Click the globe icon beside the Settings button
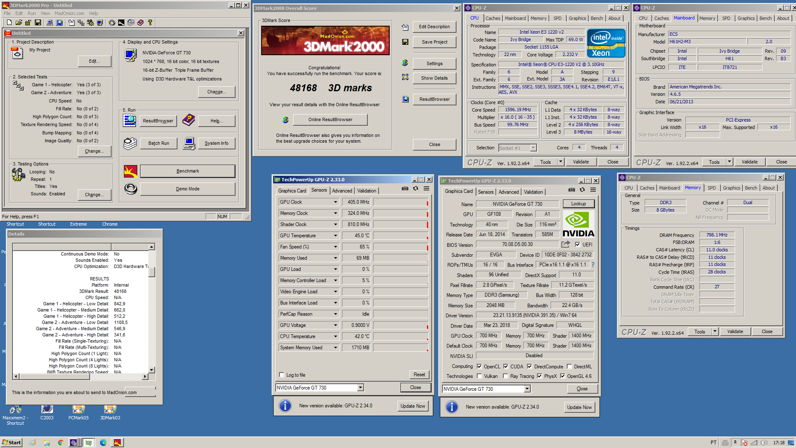 pos(405,63)
